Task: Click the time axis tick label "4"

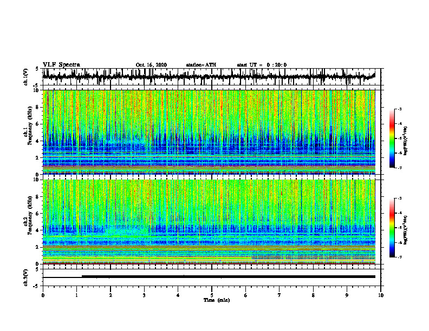Action: click(x=178, y=295)
